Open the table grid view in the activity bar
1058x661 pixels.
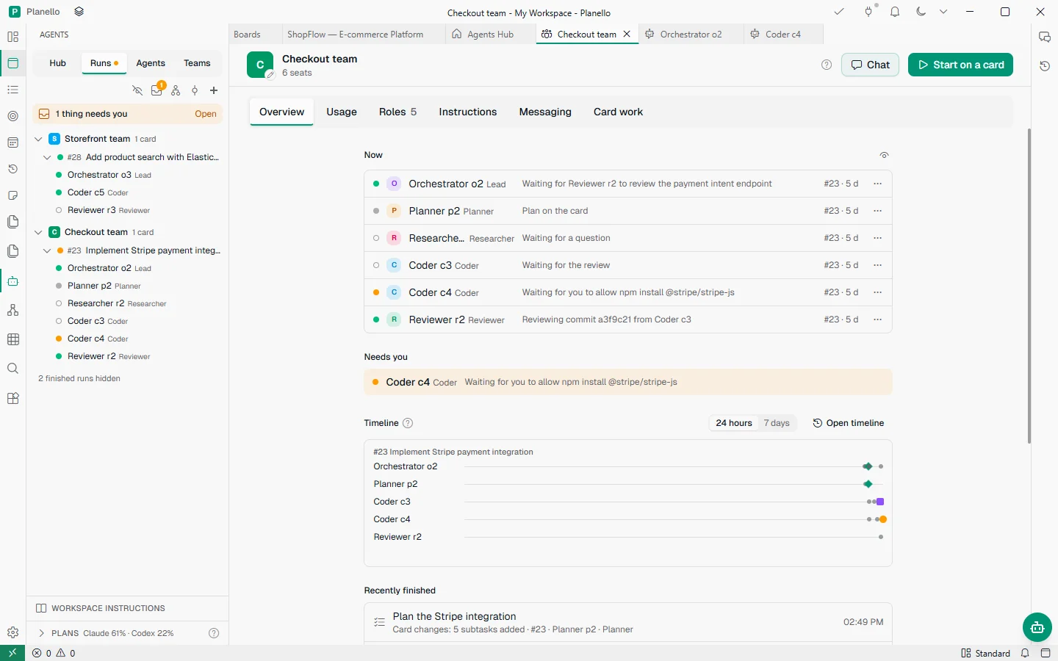click(12, 339)
